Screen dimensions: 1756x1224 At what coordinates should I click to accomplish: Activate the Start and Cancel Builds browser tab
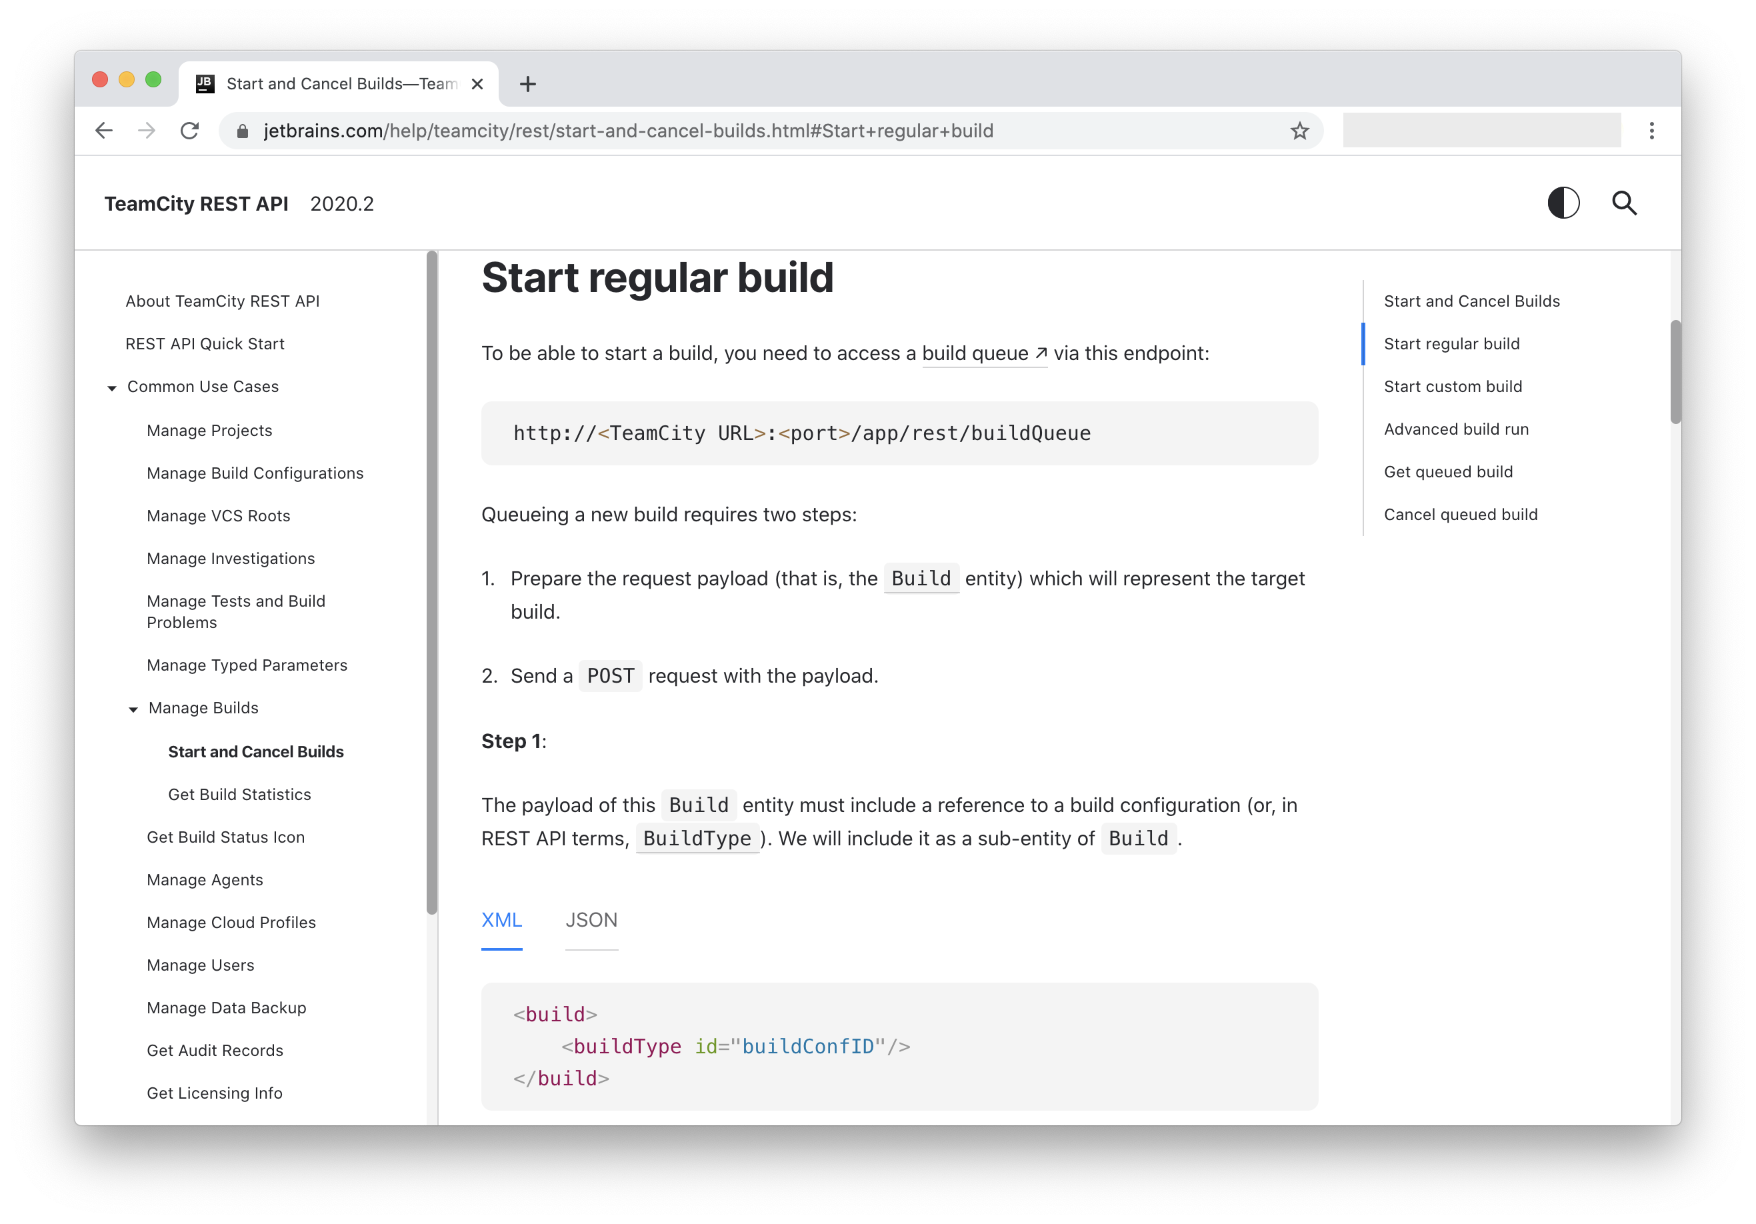(339, 84)
